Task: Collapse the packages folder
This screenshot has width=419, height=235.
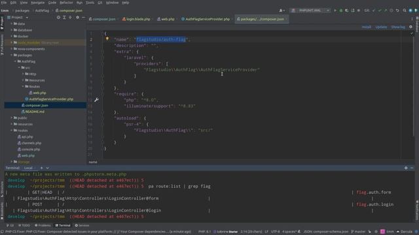Action: tap(12, 55)
